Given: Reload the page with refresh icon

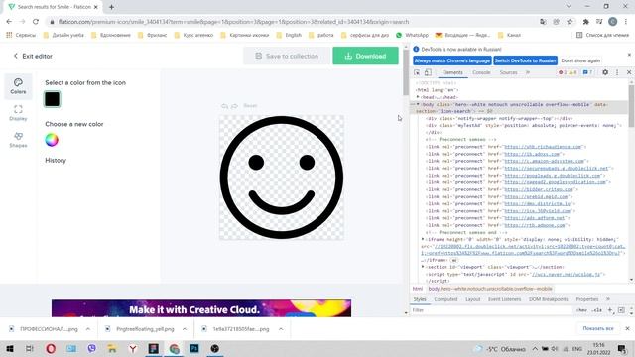Looking at the screenshot, I should pos(36,22).
